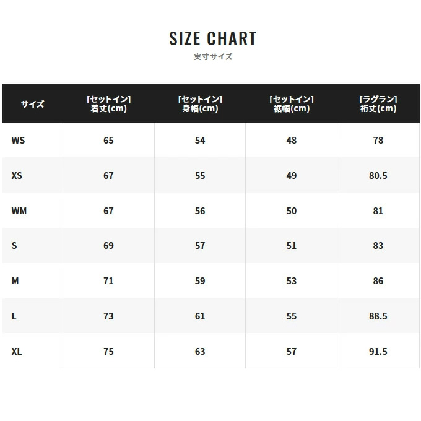The width and height of the screenshot is (421, 421).
Task: Click the M size row label
Action: click(x=15, y=281)
